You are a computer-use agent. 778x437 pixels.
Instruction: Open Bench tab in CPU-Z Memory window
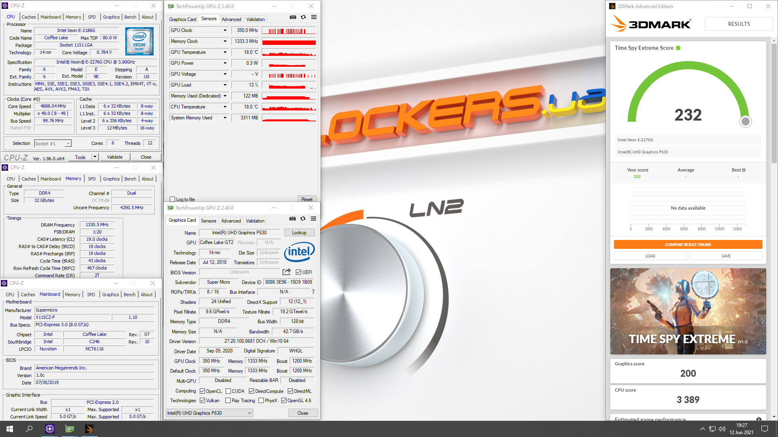pyautogui.click(x=130, y=179)
